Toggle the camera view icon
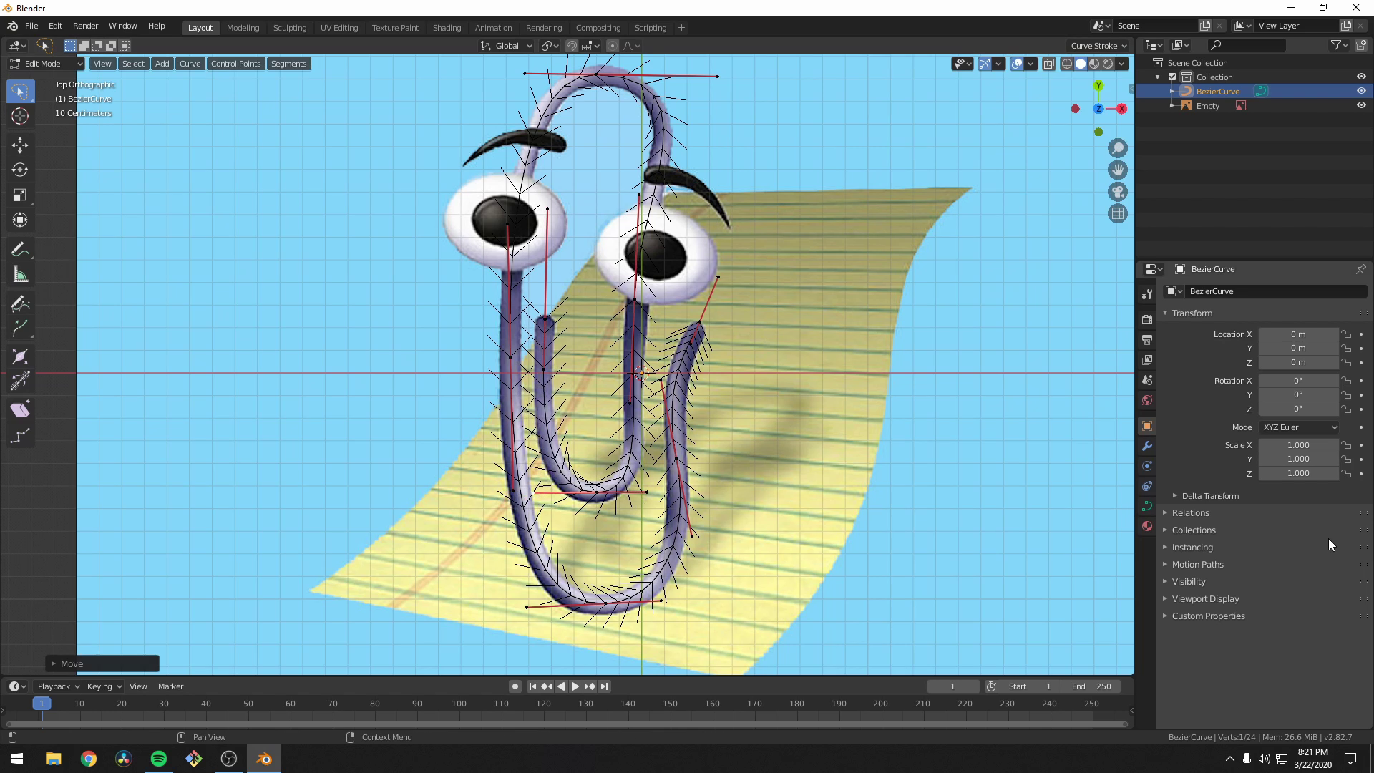Image resolution: width=1374 pixels, height=773 pixels. click(x=1117, y=192)
